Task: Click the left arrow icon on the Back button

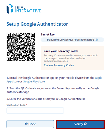Action: click(x=26, y=124)
